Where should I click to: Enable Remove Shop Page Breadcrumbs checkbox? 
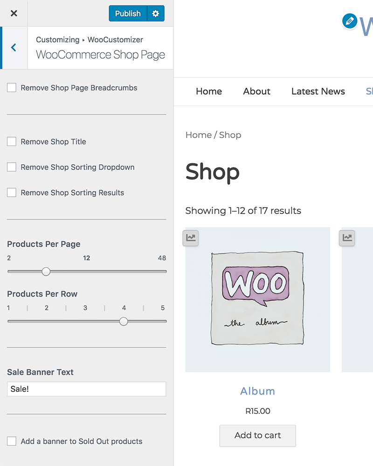(x=12, y=88)
